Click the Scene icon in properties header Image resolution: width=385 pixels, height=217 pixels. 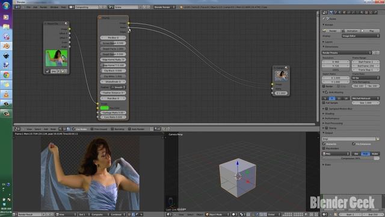tap(328, 19)
